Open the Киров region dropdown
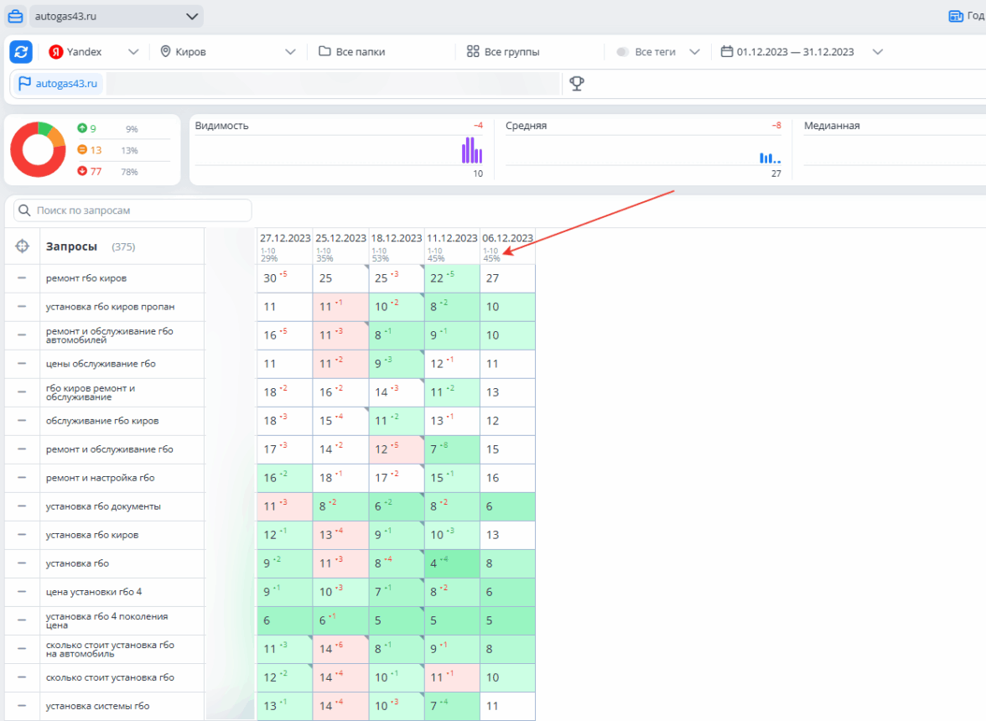986x721 pixels. (228, 52)
